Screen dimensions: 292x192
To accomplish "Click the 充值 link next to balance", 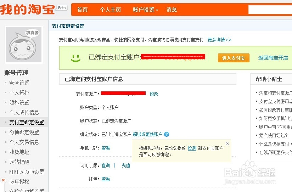I will coord(126,165).
